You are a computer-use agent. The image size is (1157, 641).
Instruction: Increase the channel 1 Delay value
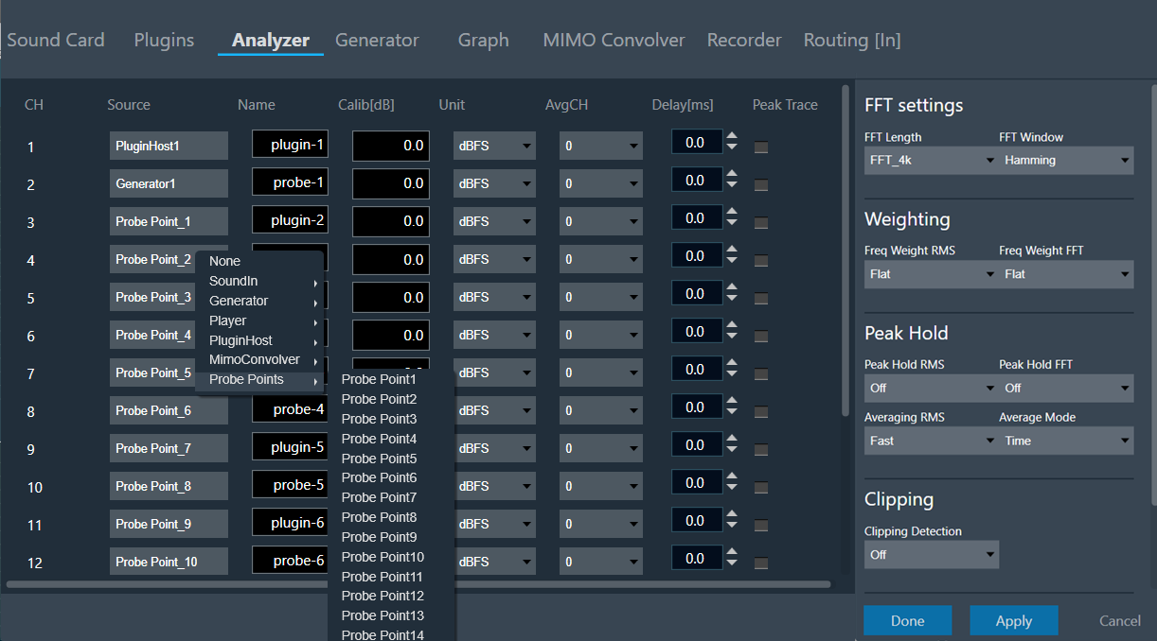pyautogui.click(x=732, y=136)
